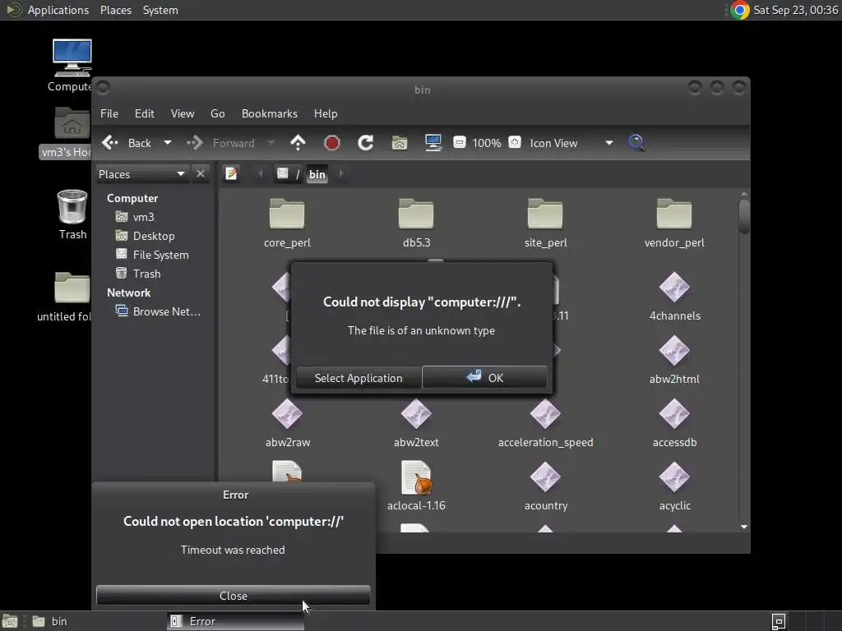Open the Bookmarks menu
This screenshot has width=842, height=631.
click(x=270, y=113)
